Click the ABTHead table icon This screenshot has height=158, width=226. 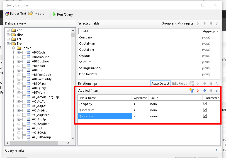(28, 66)
